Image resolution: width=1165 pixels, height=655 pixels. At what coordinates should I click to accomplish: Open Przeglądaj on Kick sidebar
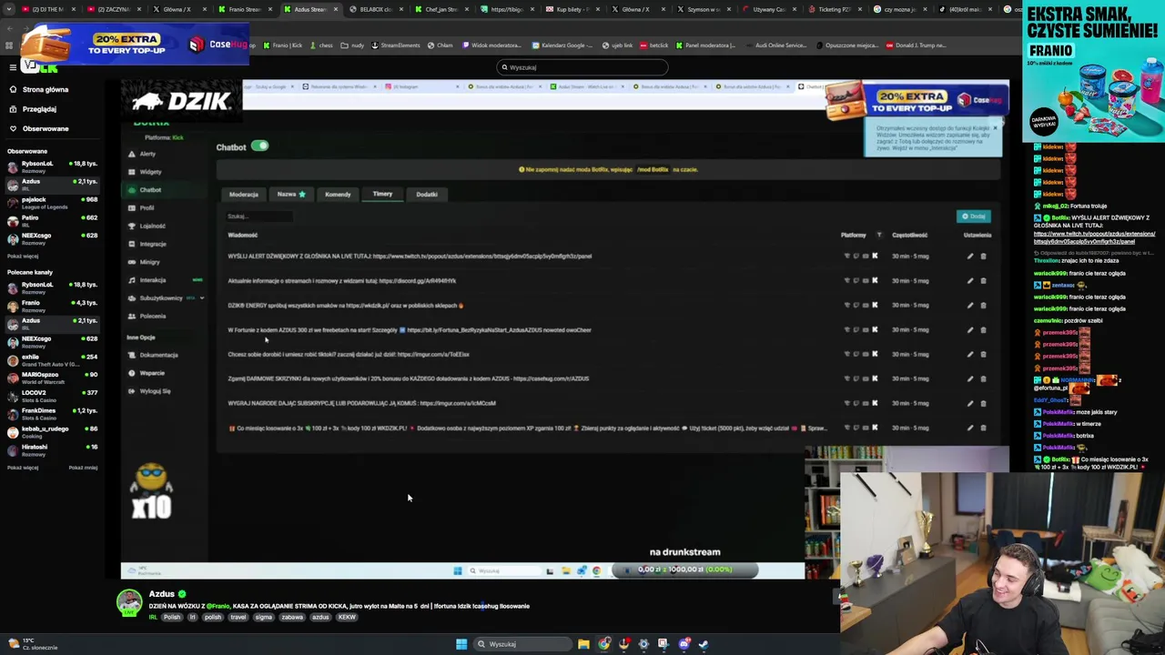point(33,109)
